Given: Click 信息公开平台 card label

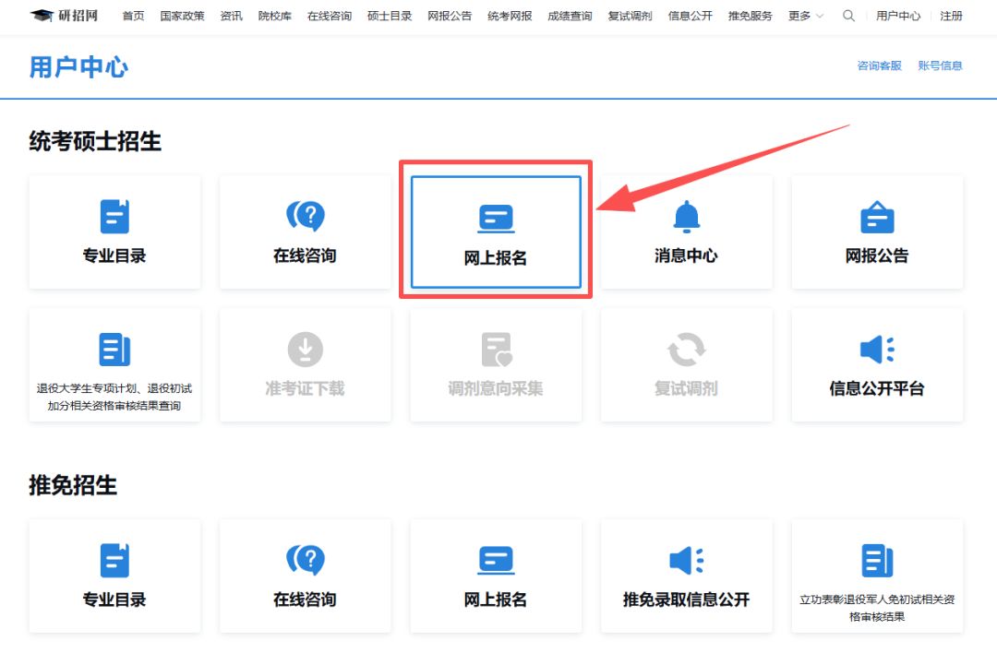Looking at the screenshot, I should click(x=878, y=388).
